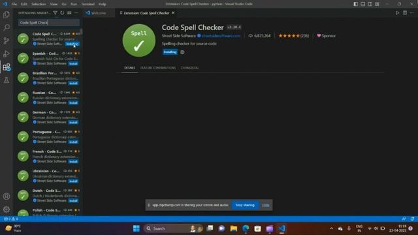418x235 pixels.
Task: Install Brazilian Portuguese dictionary extension
Action: click(73, 83)
